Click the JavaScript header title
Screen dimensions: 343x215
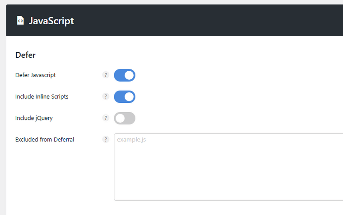51,21
